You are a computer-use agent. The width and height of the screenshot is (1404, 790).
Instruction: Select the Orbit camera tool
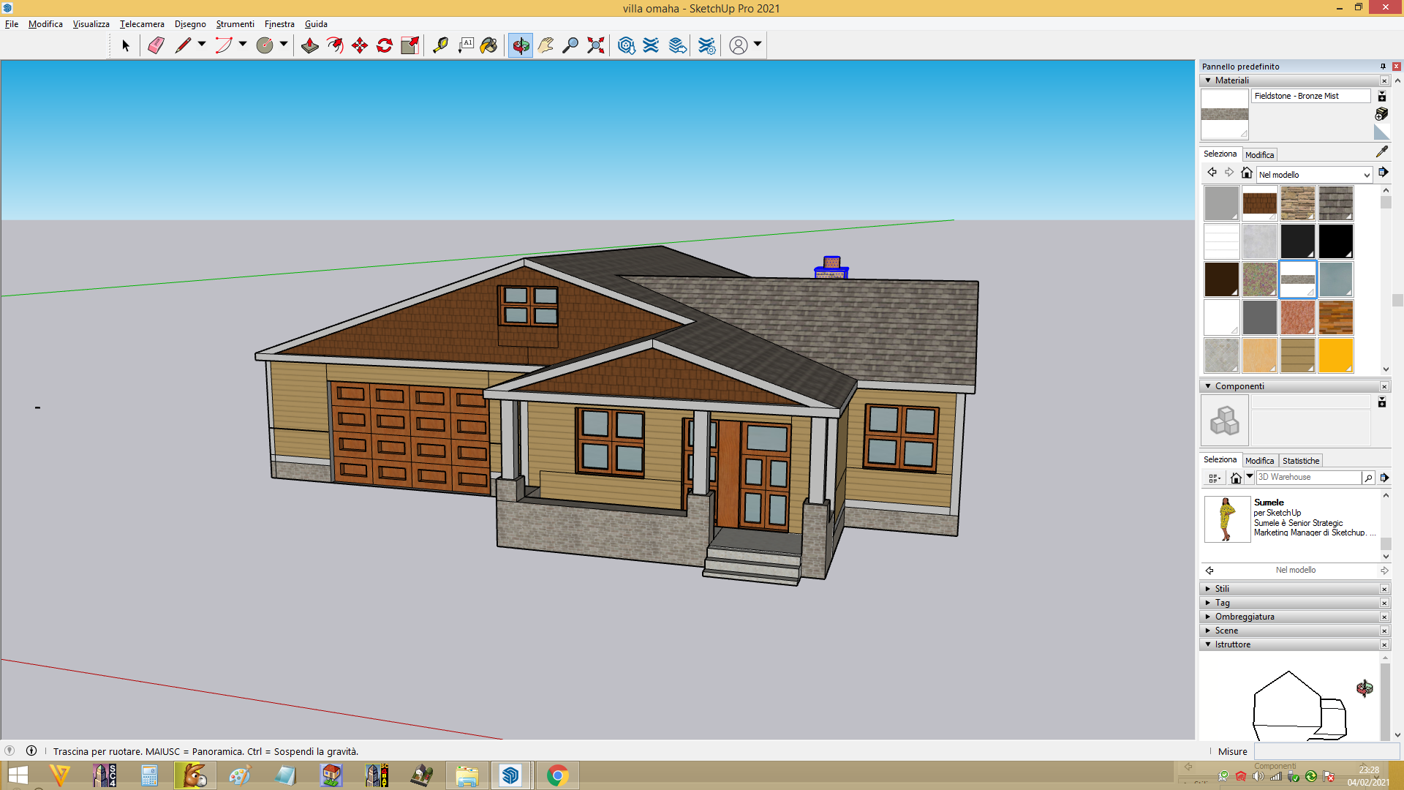point(521,45)
